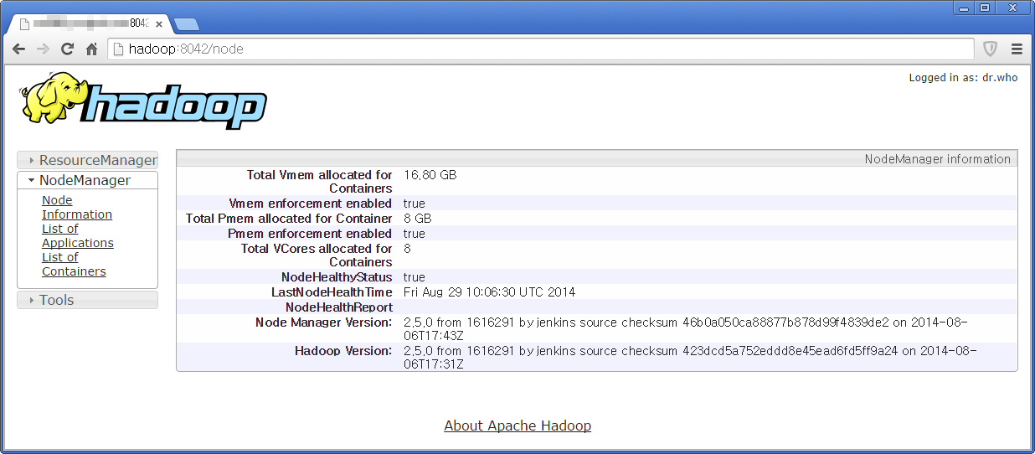Open the browser home page icon

(92, 49)
